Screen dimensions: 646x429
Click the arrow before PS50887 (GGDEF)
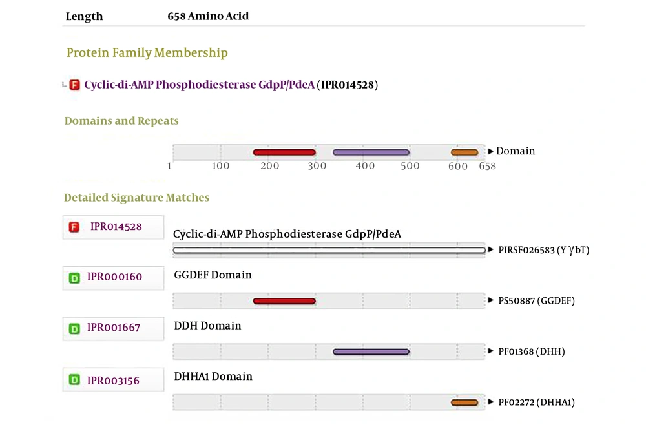coord(491,300)
